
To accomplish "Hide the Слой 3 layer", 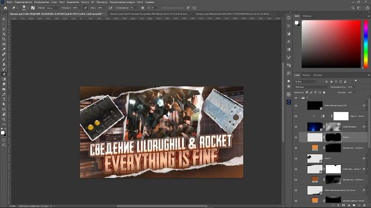I will [296, 158].
